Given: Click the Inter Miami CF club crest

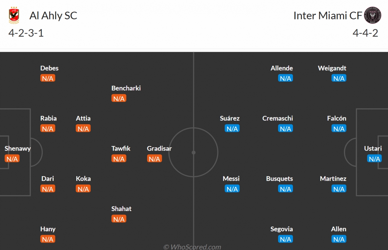Looking at the screenshot, I should point(372,15).
